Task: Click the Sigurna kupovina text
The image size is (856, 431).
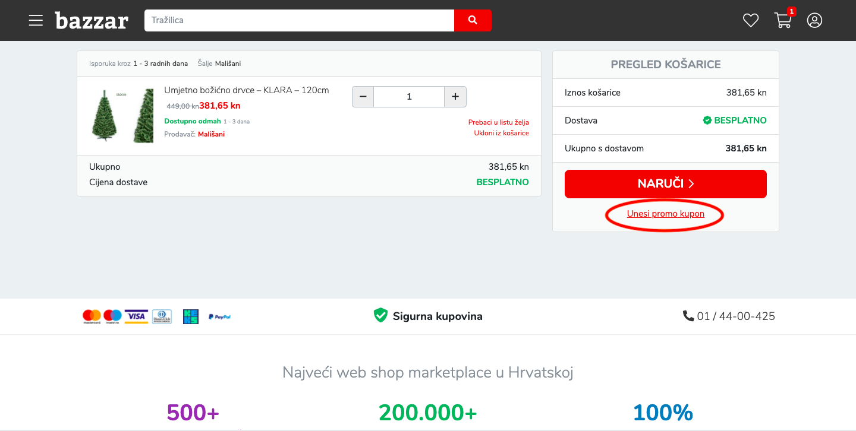Action: pos(438,316)
